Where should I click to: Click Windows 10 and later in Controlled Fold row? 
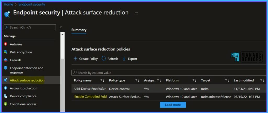pyautogui.click(x=181, y=97)
